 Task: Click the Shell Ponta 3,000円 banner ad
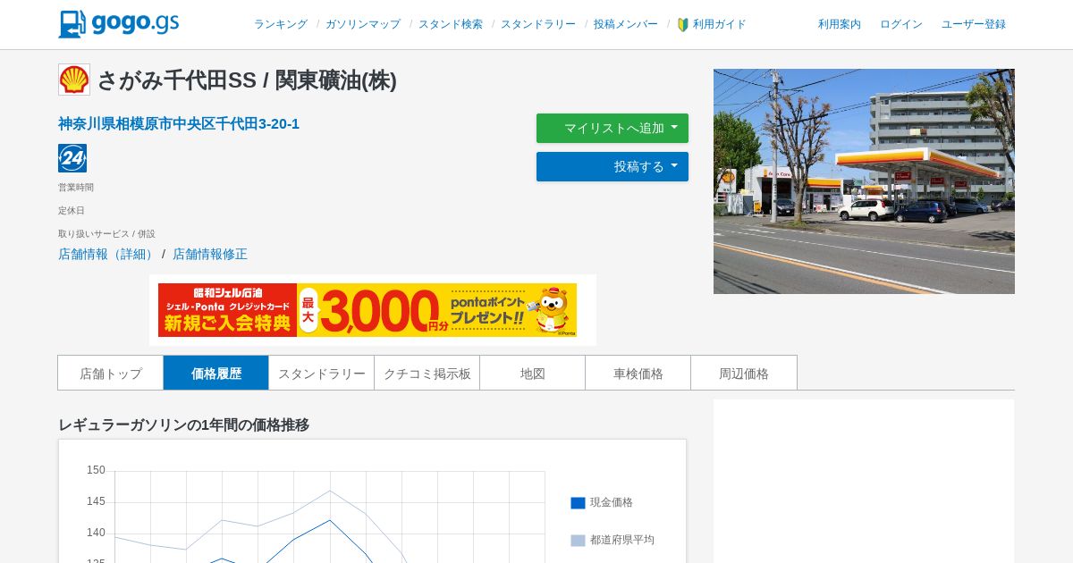click(368, 310)
